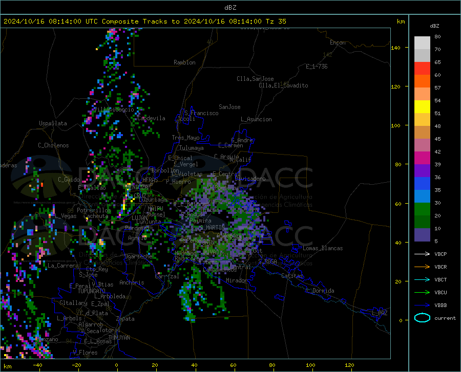The height and width of the screenshot is (372, 461).
Task: Click the 'L_Vegas' map label
Action: 66,216
